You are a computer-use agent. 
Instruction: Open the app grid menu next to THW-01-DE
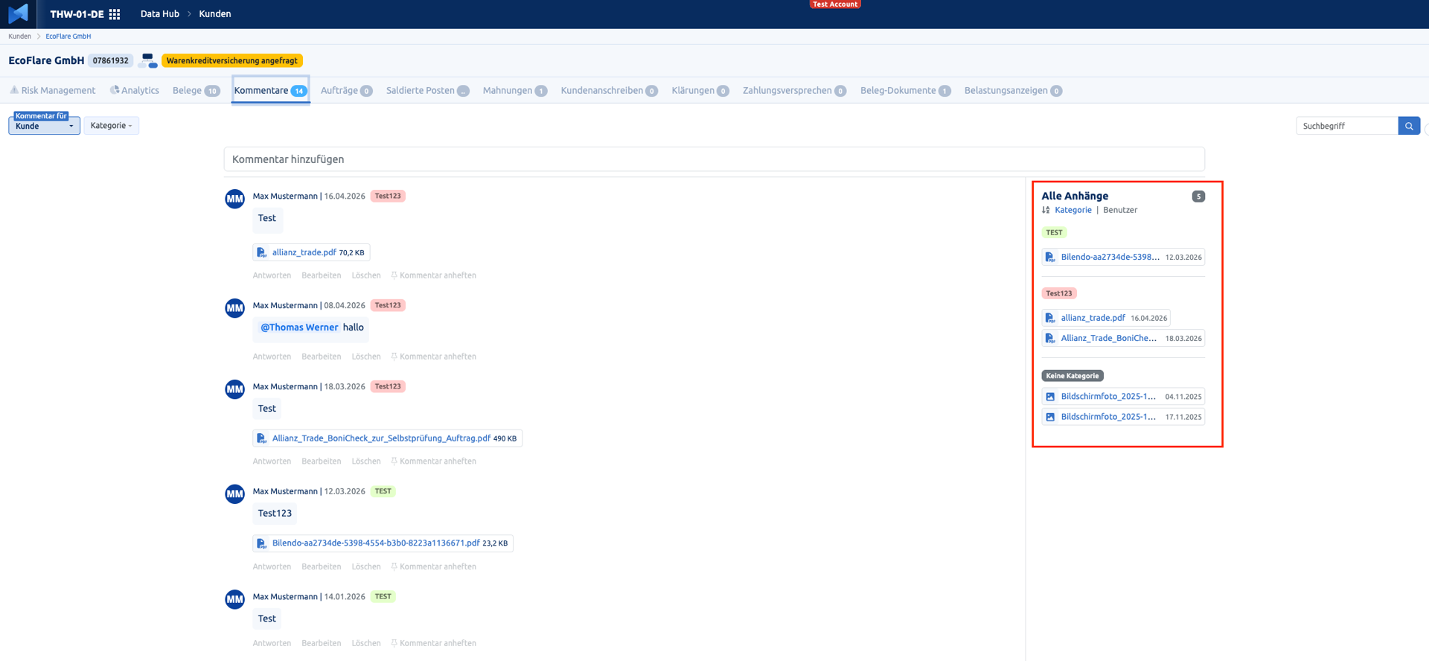point(115,14)
